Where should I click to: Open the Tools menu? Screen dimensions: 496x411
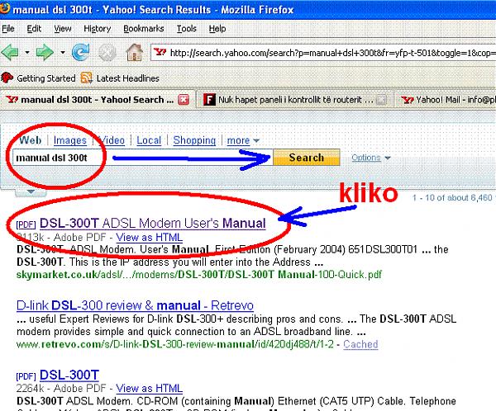tap(186, 29)
